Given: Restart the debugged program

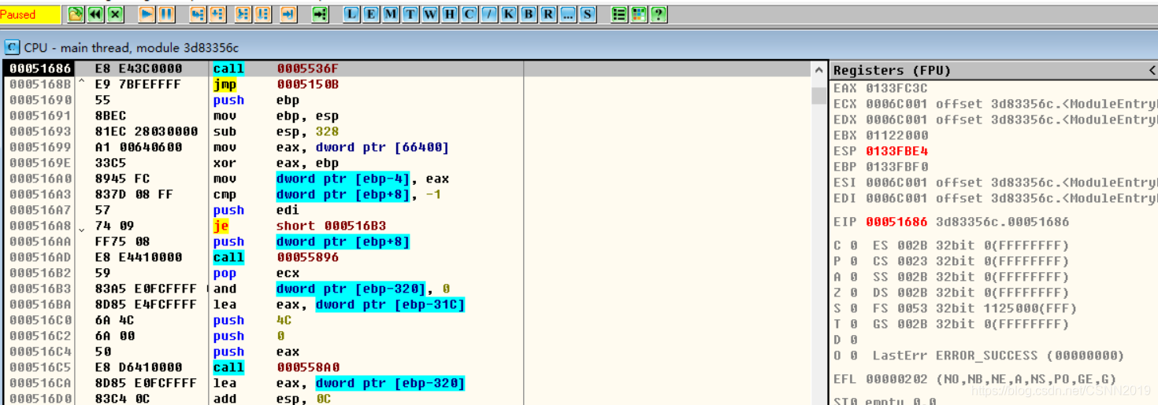Looking at the screenshot, I should [x=95, y=14].
